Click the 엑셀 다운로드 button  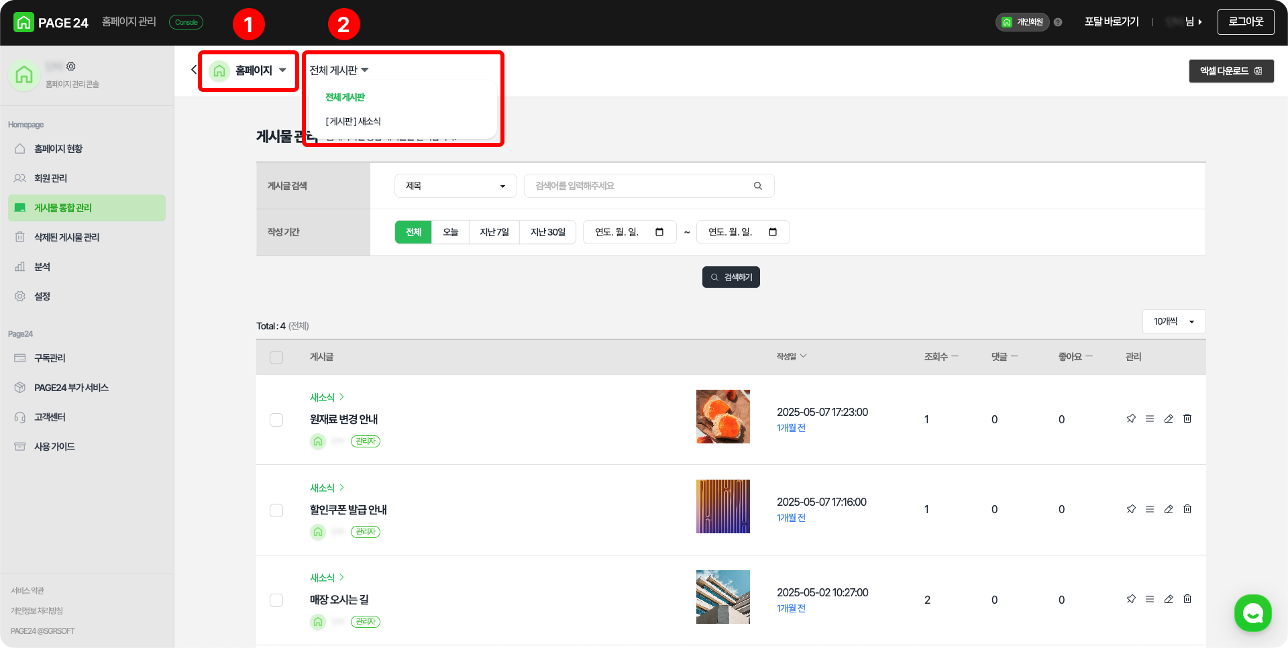[1231, 71]
